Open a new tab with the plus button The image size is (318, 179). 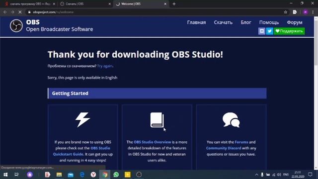(x=174, y=4)
